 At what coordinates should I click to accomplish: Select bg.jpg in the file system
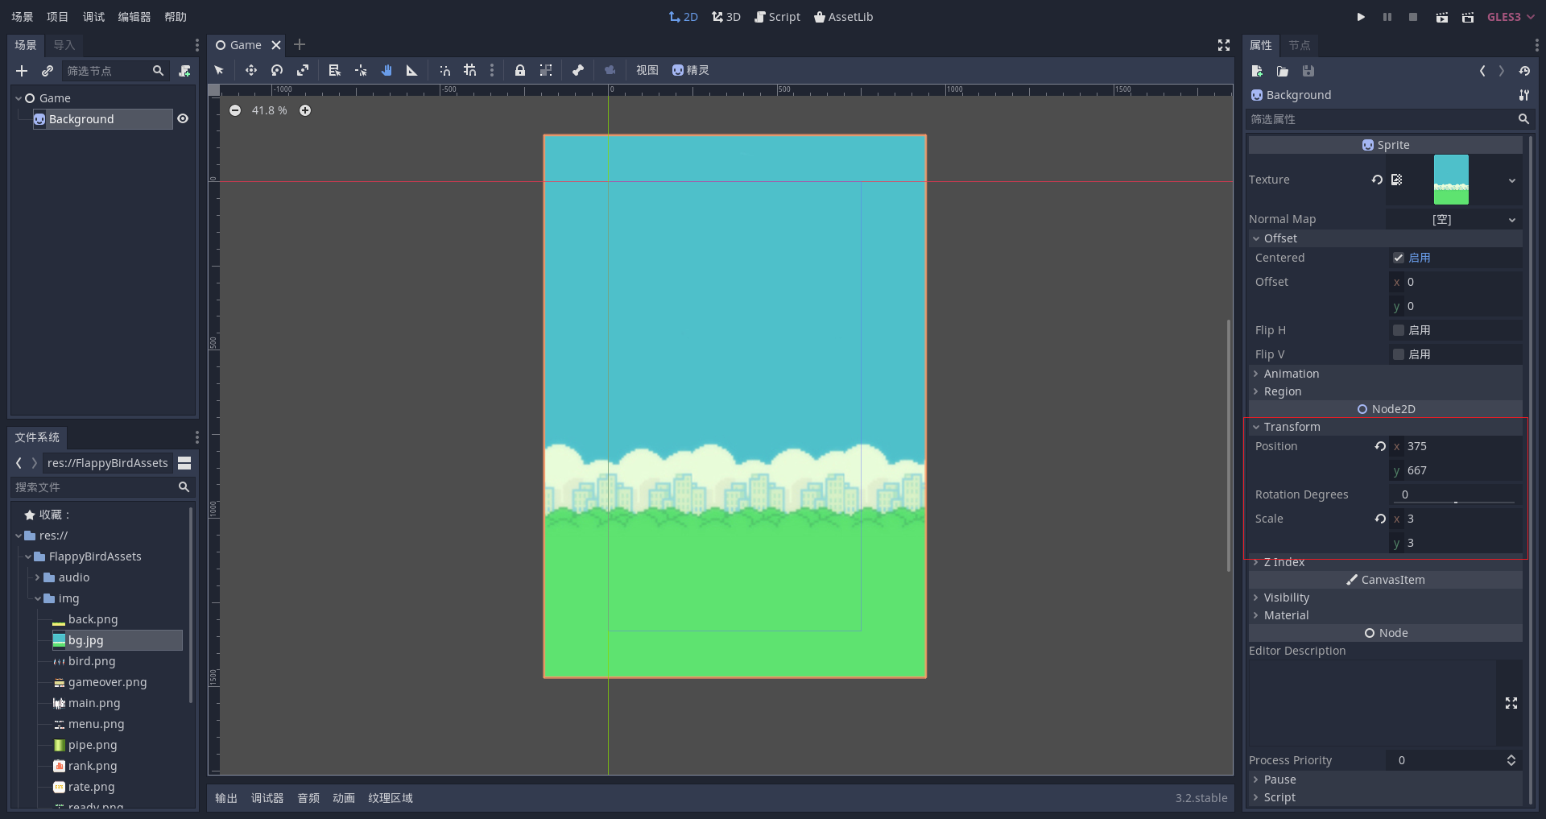click(118, 640)
